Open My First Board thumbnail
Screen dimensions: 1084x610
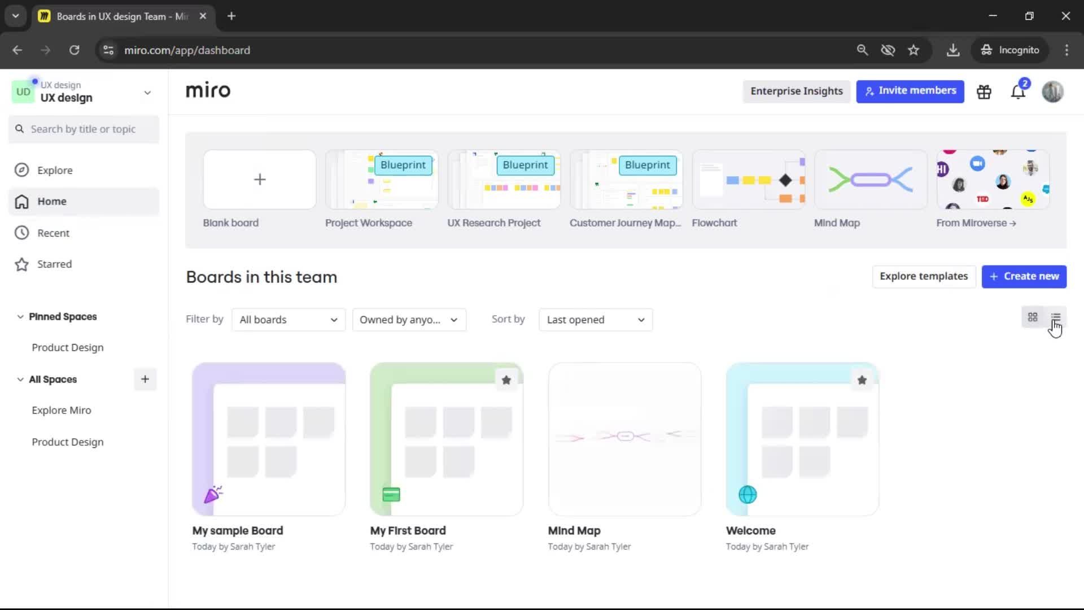point(447,439)
